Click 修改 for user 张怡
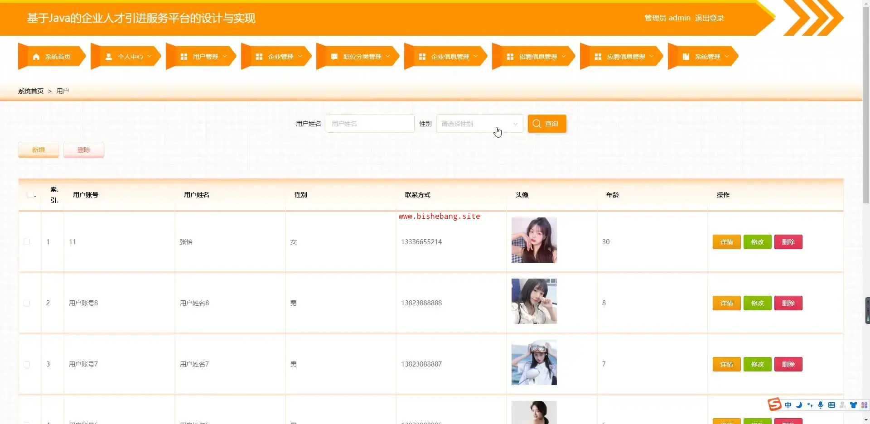This screenshot has width=870, height=424. (x=758, y=242)
